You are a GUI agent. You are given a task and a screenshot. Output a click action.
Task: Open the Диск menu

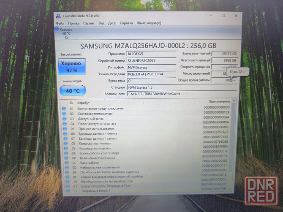click(112, 23)
